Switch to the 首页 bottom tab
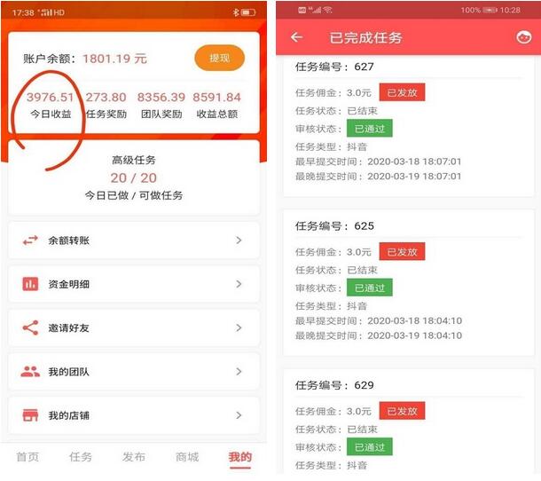Image resolution: width=541 pixels, height=481 pixels. [27, 457]
